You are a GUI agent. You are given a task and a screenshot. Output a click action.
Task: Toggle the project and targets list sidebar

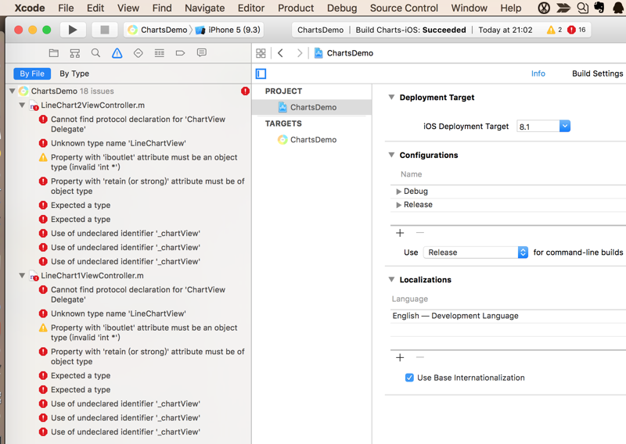(261, 73)
